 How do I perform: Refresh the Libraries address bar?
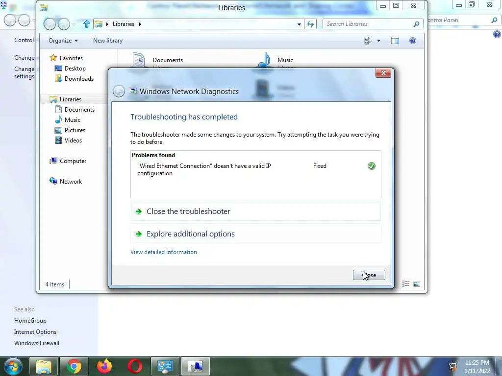click(x=310, y=24)
